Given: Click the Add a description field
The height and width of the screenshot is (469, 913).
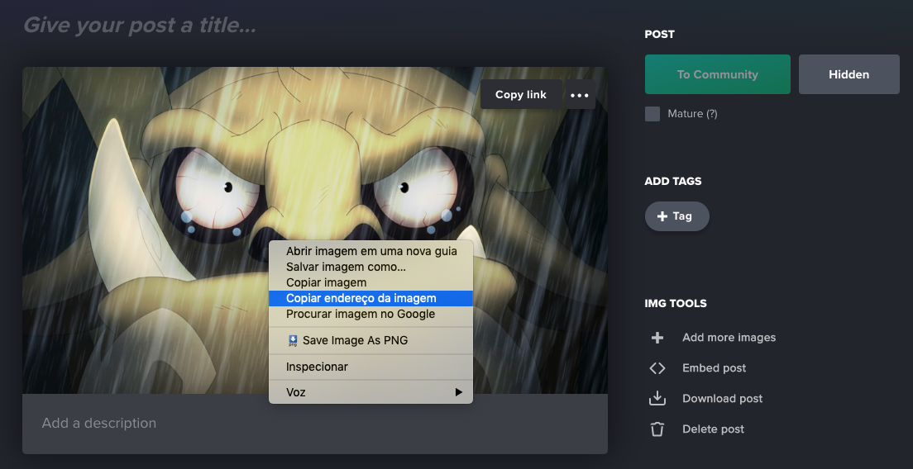Looking at the screenshot, I should [315, 423].
